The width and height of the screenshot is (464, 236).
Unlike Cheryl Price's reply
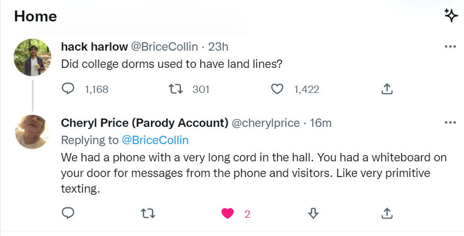[x=228, y=213]
